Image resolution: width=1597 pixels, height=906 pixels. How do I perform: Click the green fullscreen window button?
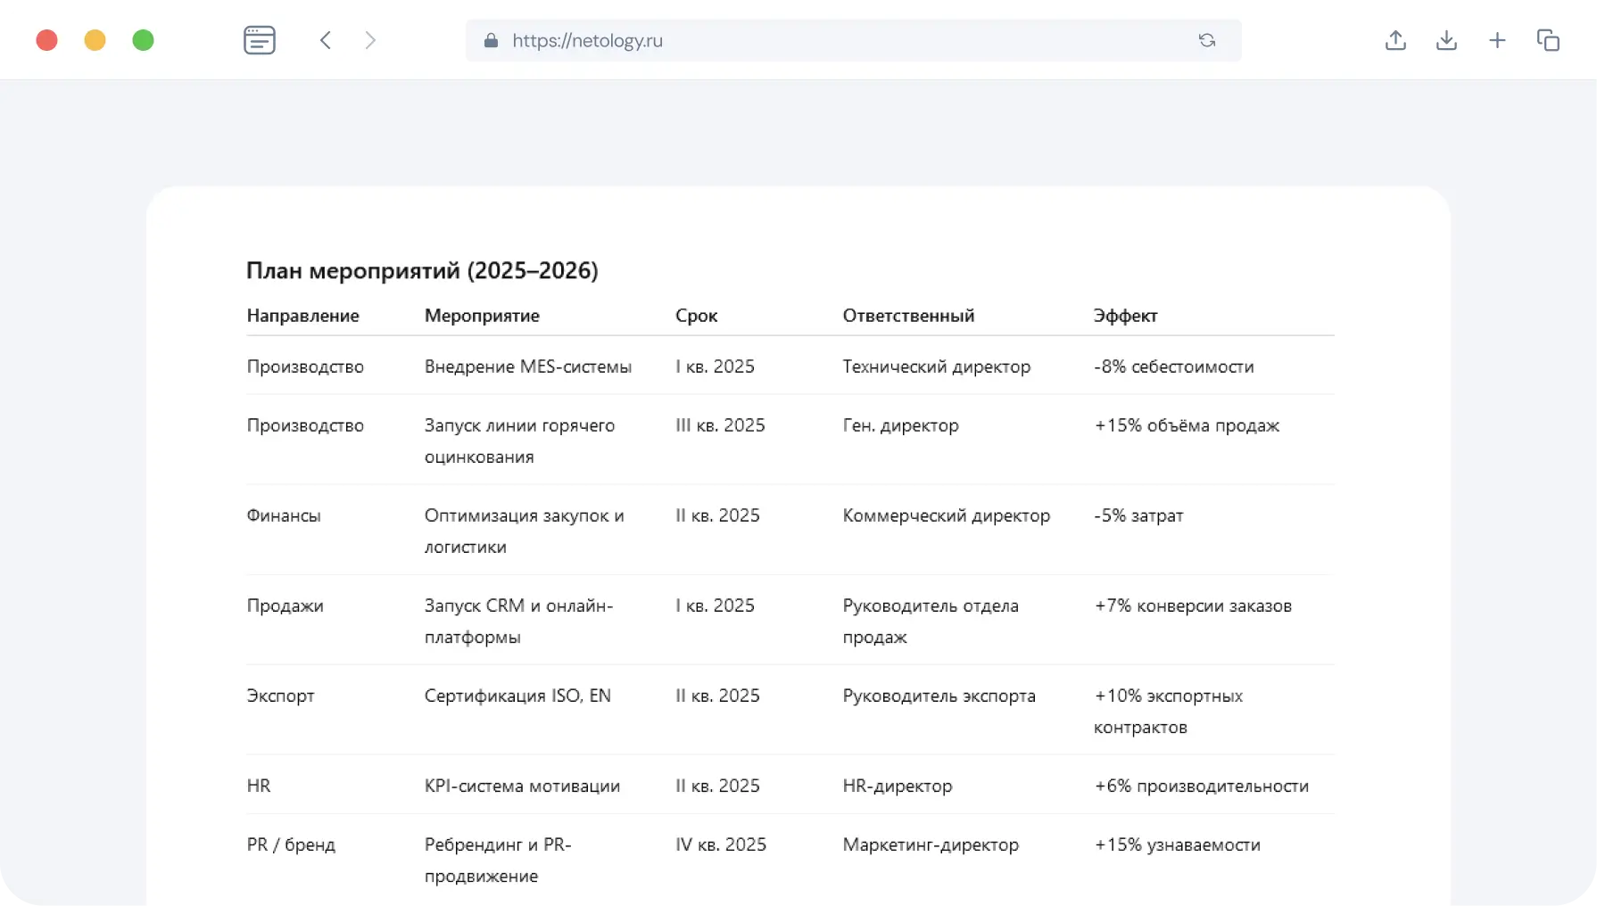(x=144, y=40)
